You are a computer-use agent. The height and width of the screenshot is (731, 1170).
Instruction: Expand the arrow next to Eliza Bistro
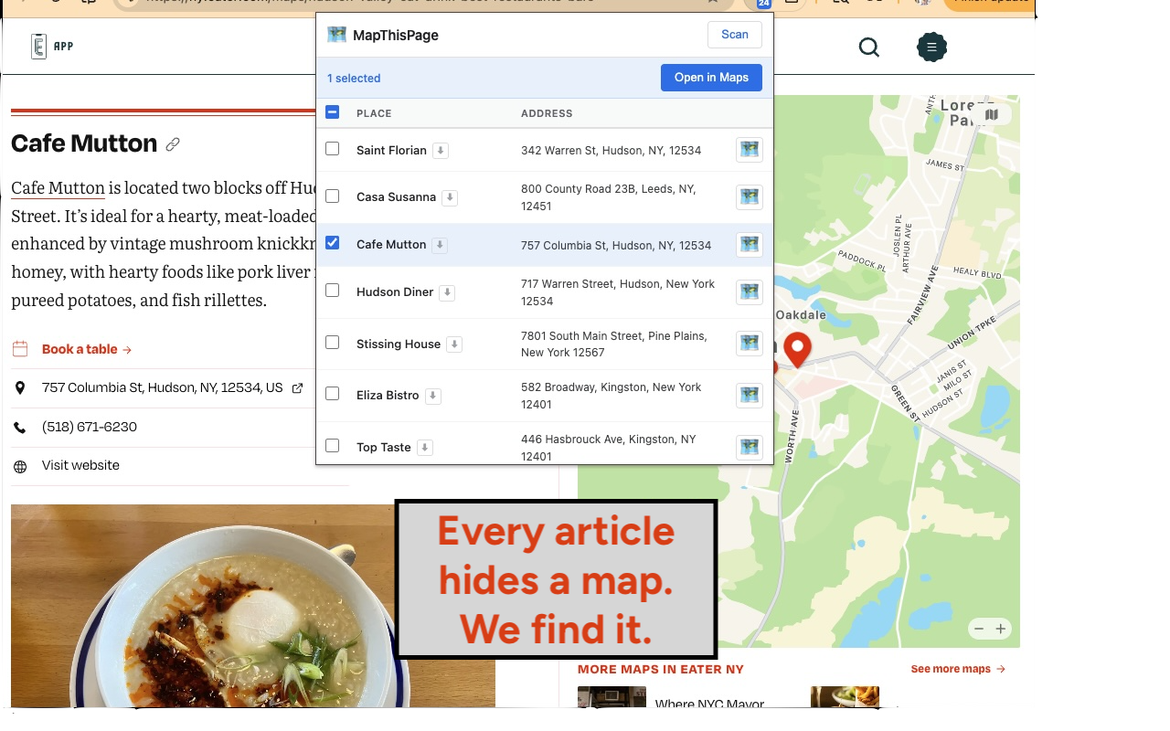tap(433, 396)
